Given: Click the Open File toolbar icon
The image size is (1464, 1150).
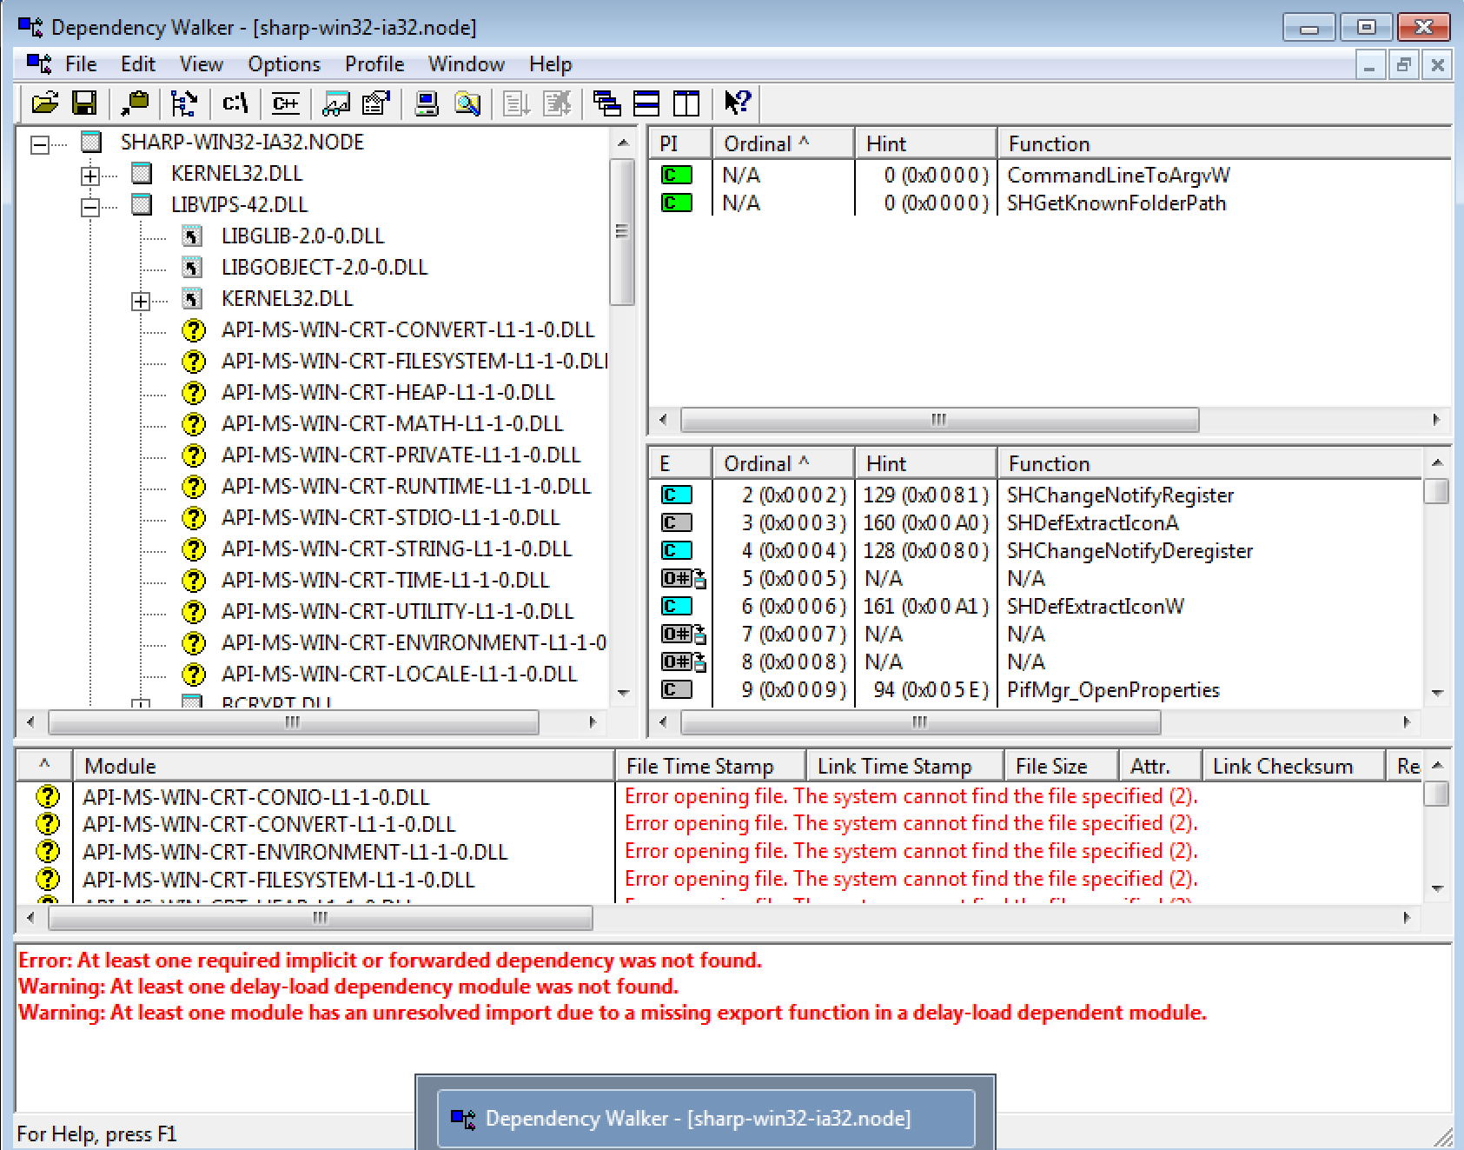Looking at the screenshot, I should coord(46,103).
